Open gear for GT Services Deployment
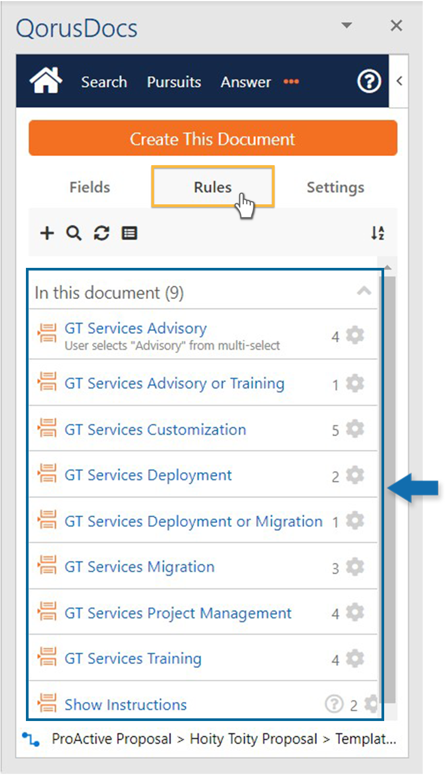The height and width of the screenshot is (775, 445). tap(355, 475)
